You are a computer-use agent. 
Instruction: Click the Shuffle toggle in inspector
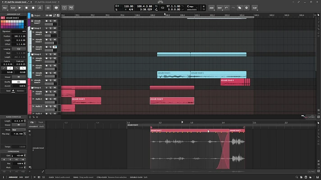[18, 82]
